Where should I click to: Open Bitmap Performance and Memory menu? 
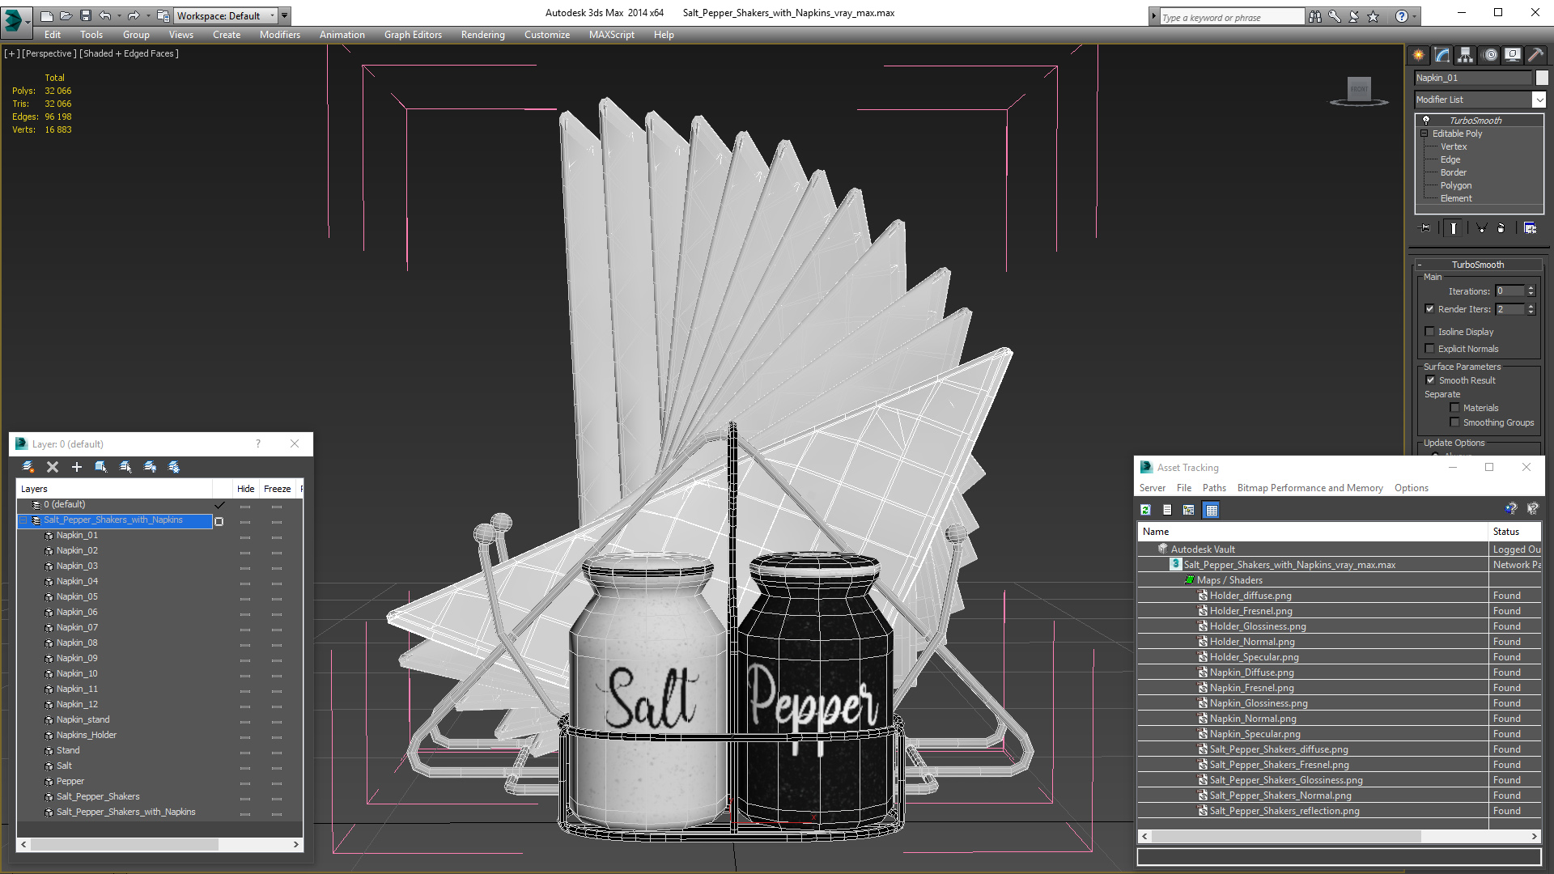[x=1310, y=488]
